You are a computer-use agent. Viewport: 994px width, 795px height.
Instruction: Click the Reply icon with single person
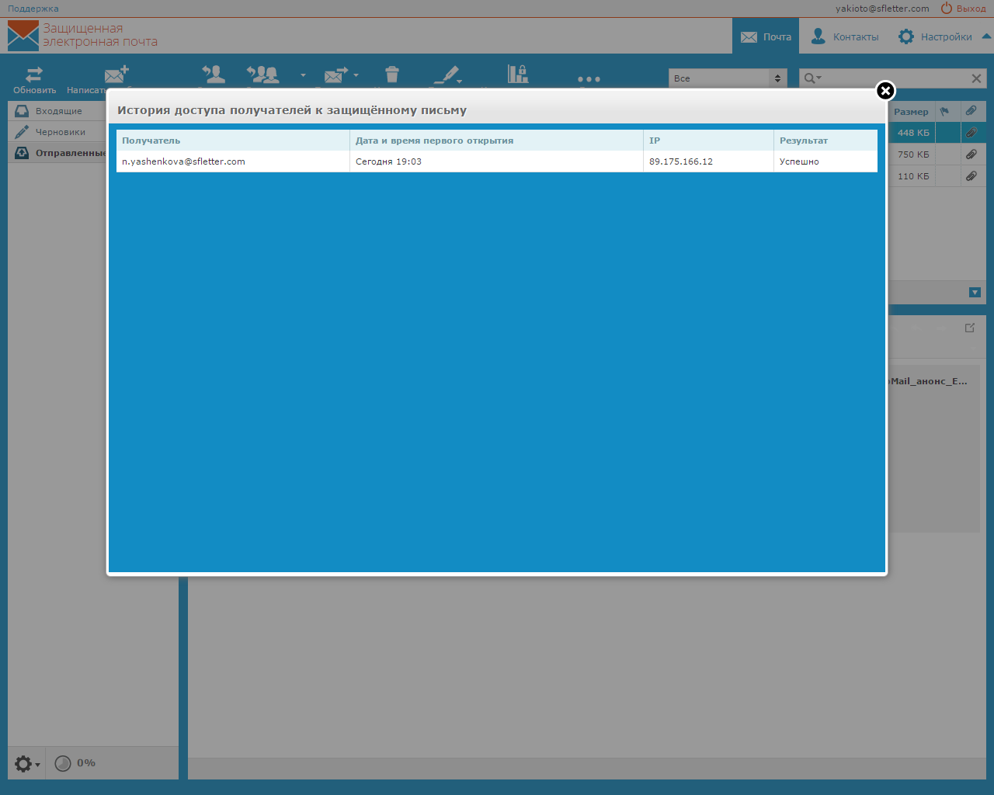[213, 75]
